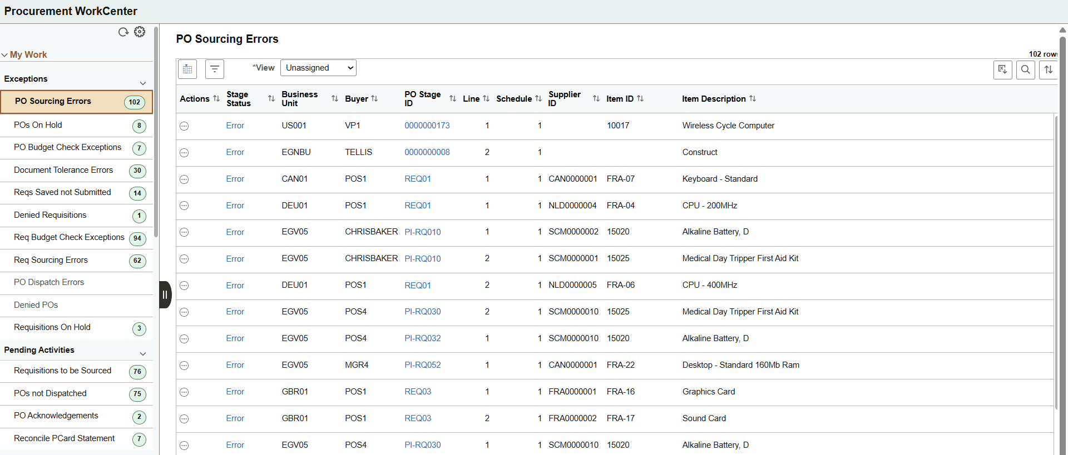The image size is (1068, 455).
Task: Open the grid search magnifier icon
Action: coord(1025,69)
